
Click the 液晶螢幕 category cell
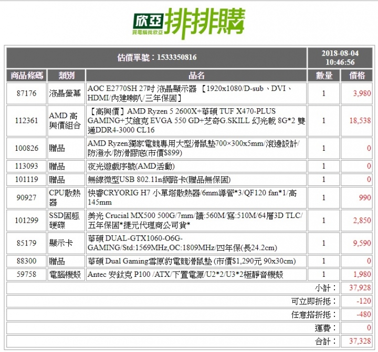[x=66, y=94]
